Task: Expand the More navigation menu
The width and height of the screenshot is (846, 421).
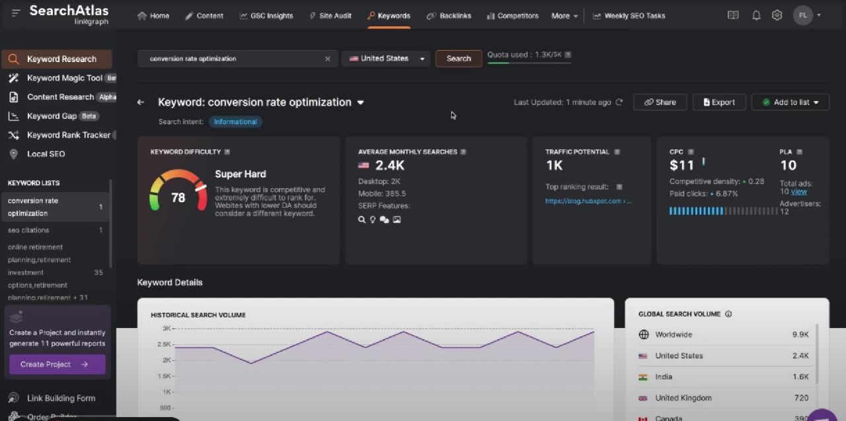Action: click(x=565, y=15)
